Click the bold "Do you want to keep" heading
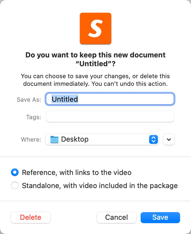The width and height of the screenshot is (191, 234). (x=95, y=59)
